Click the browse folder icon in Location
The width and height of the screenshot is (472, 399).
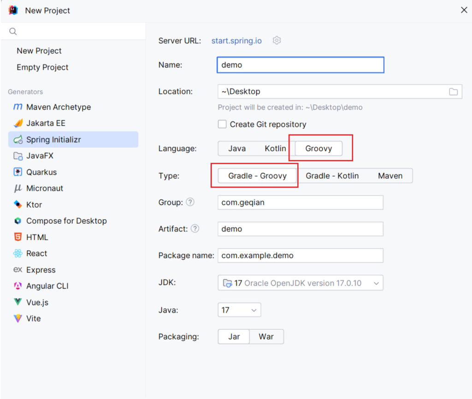454,92
